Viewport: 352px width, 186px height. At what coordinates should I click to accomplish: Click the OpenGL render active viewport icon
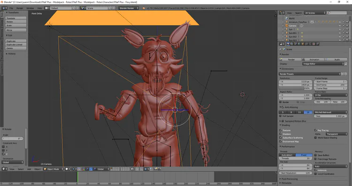click(155, 169)
